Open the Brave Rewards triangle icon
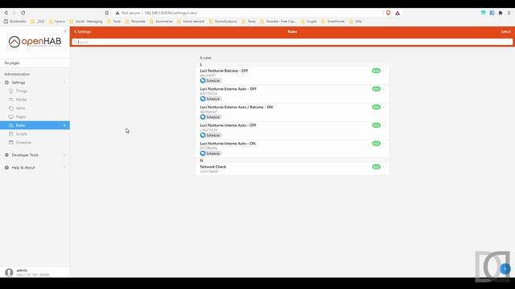The image size is (515, 289). click(x=398, y=13)
